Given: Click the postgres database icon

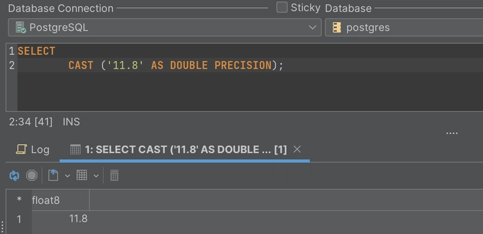Looking at the screenshot, I should [x=337, y=28].
